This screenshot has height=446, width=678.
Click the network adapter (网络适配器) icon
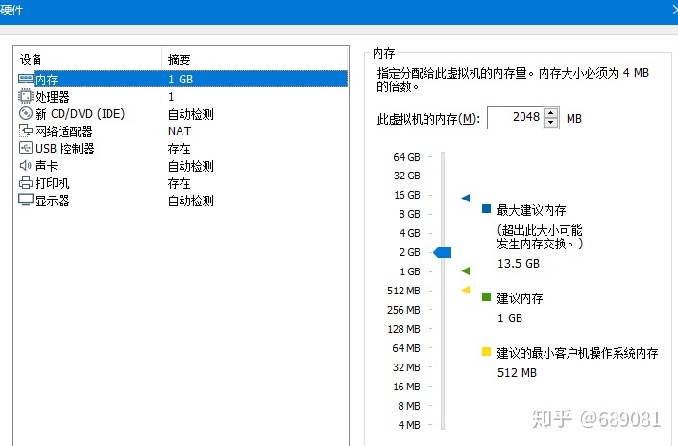point(26,130)
